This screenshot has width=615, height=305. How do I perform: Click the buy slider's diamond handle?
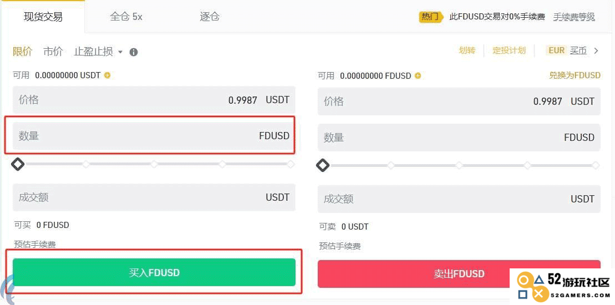click(x=18, y=164)
